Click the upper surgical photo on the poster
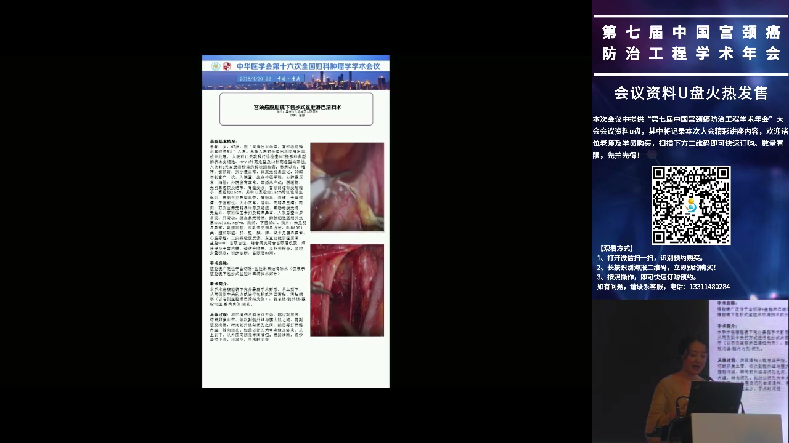The image size is (789, 443). tap(347, 187)
